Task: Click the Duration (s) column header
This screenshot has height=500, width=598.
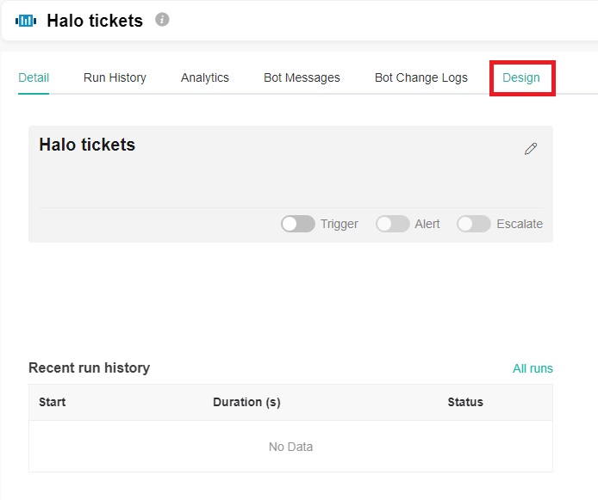Action: [x=246, y=402]
